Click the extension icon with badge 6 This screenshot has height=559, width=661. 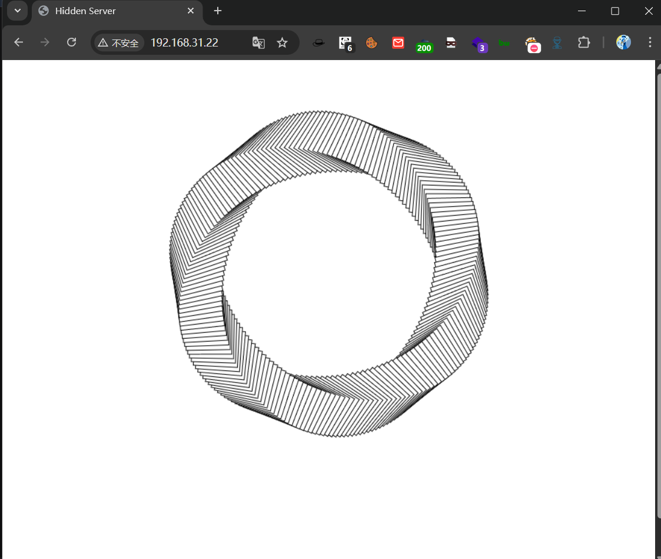(346, 43)
